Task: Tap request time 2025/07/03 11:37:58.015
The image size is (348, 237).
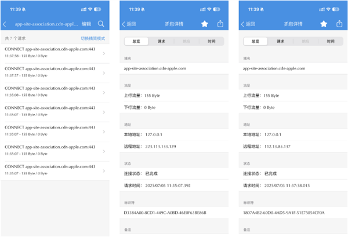Action: [287, 185]
